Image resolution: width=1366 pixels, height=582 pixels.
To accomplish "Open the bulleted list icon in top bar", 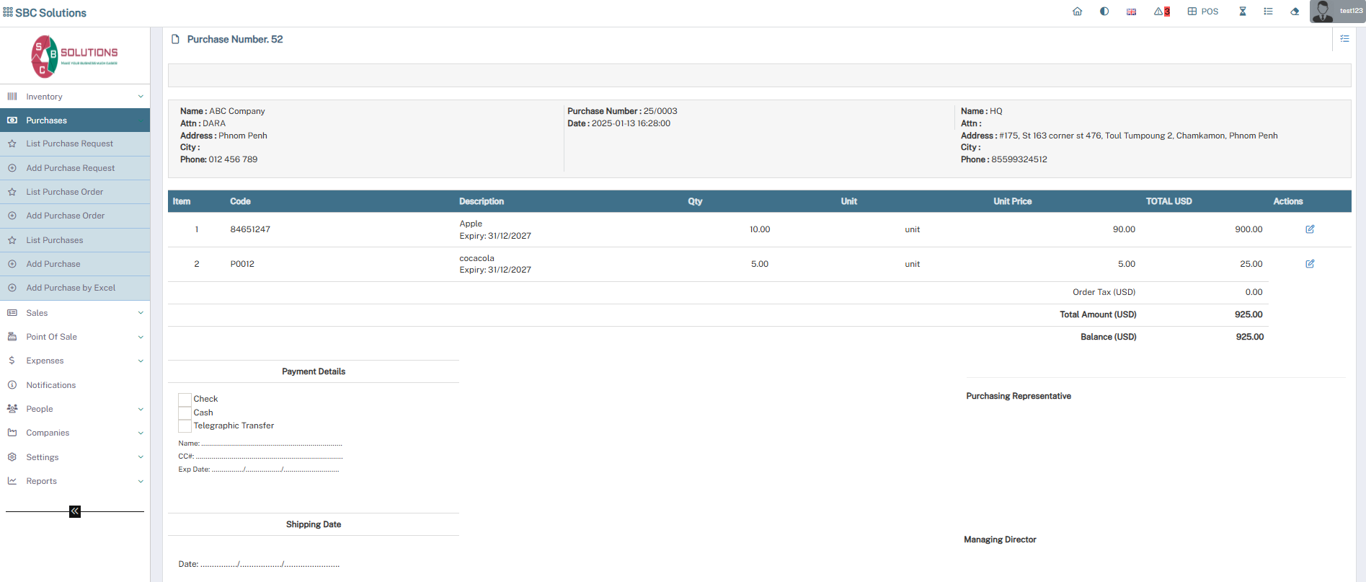I will coord(1268,12).
